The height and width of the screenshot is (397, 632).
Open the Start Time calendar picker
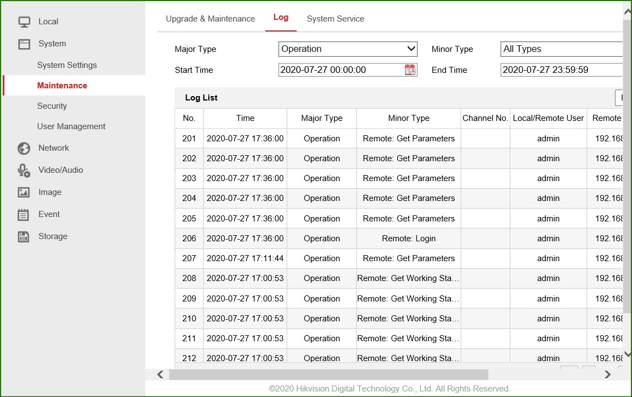410,70
